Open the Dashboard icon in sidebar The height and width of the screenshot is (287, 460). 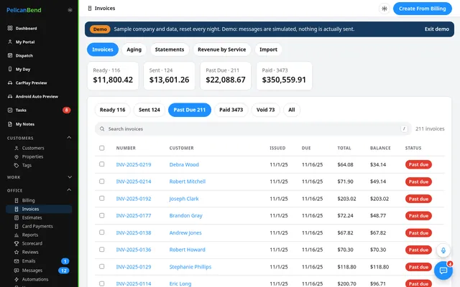point(10,28)
